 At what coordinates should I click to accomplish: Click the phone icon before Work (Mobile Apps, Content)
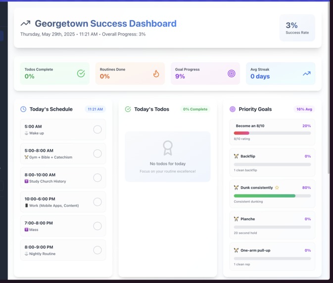pos(26,205)
